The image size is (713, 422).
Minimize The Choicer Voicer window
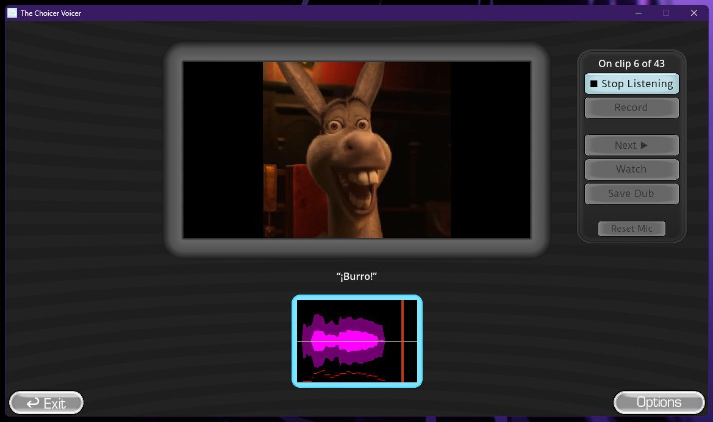tap(639, 13)
